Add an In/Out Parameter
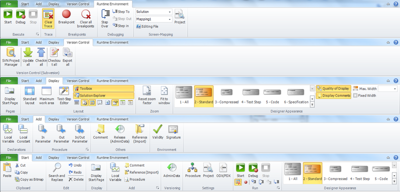This screenshot has width=400, height=192. [80, 133]
